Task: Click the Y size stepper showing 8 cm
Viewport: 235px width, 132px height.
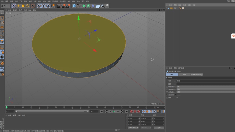Action: tap(151, 121)
